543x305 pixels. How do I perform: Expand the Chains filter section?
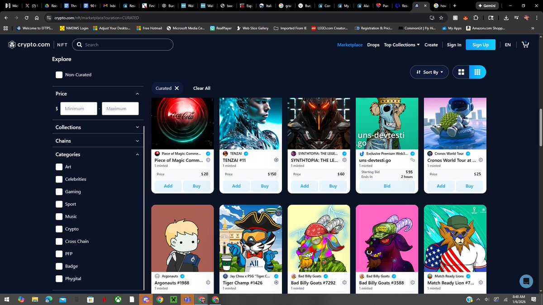tap(97, 141)
